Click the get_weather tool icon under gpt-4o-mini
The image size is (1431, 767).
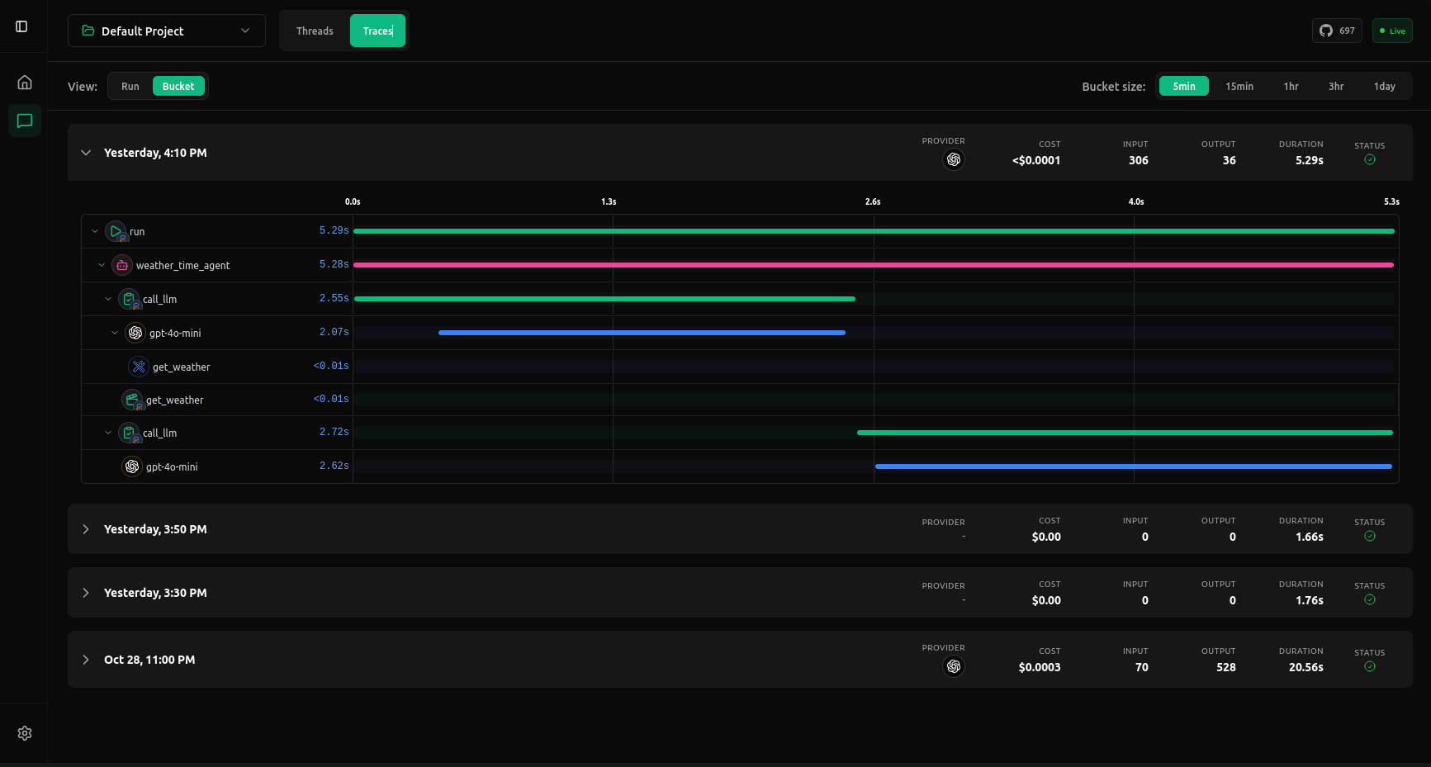[x=139, y=367]
